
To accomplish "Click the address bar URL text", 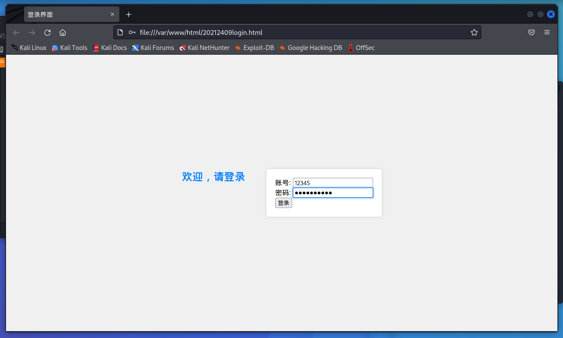I will pyautogui.click(x=201, y=32).
